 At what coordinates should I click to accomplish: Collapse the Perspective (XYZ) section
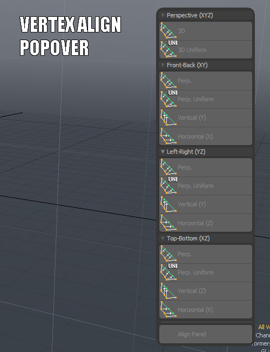[163, 15]
